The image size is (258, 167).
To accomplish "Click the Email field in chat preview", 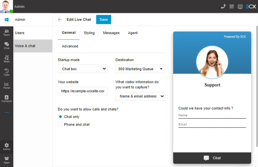I will pos(212,125).
